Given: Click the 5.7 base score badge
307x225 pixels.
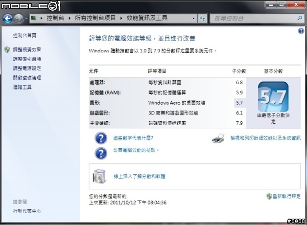Looking at the screenshot, I should [273, 97].
